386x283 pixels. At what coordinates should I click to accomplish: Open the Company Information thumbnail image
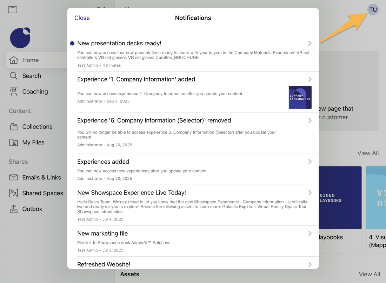click(300, 97)
